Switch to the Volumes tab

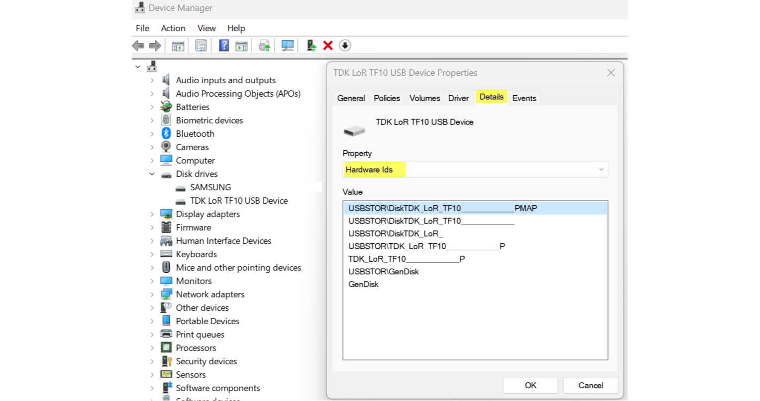[424, 98]
